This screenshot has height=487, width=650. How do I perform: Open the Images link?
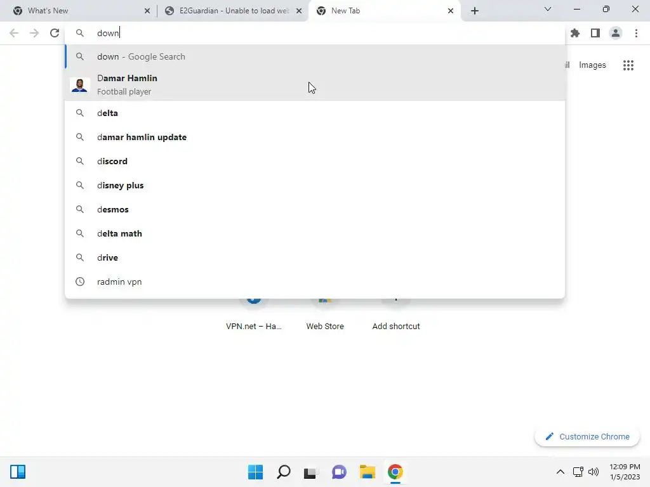[592, 65]
